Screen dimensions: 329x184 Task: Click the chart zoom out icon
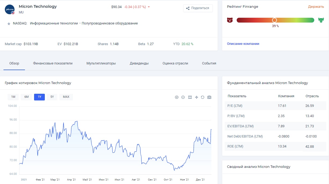[183, 97]
